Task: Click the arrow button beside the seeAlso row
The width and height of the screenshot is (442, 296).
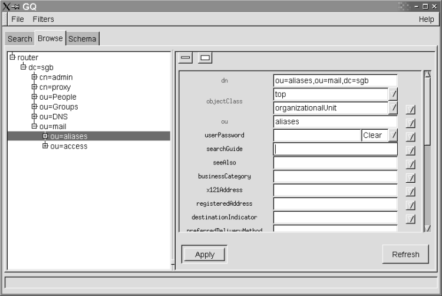Action: click(x=411, y=165)
